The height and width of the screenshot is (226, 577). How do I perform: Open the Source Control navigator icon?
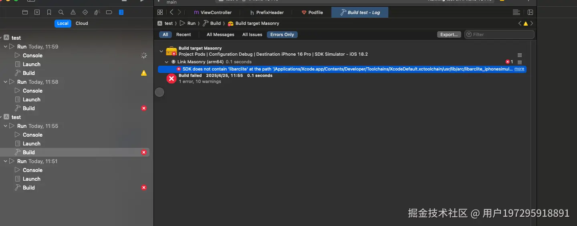[37, 12]
